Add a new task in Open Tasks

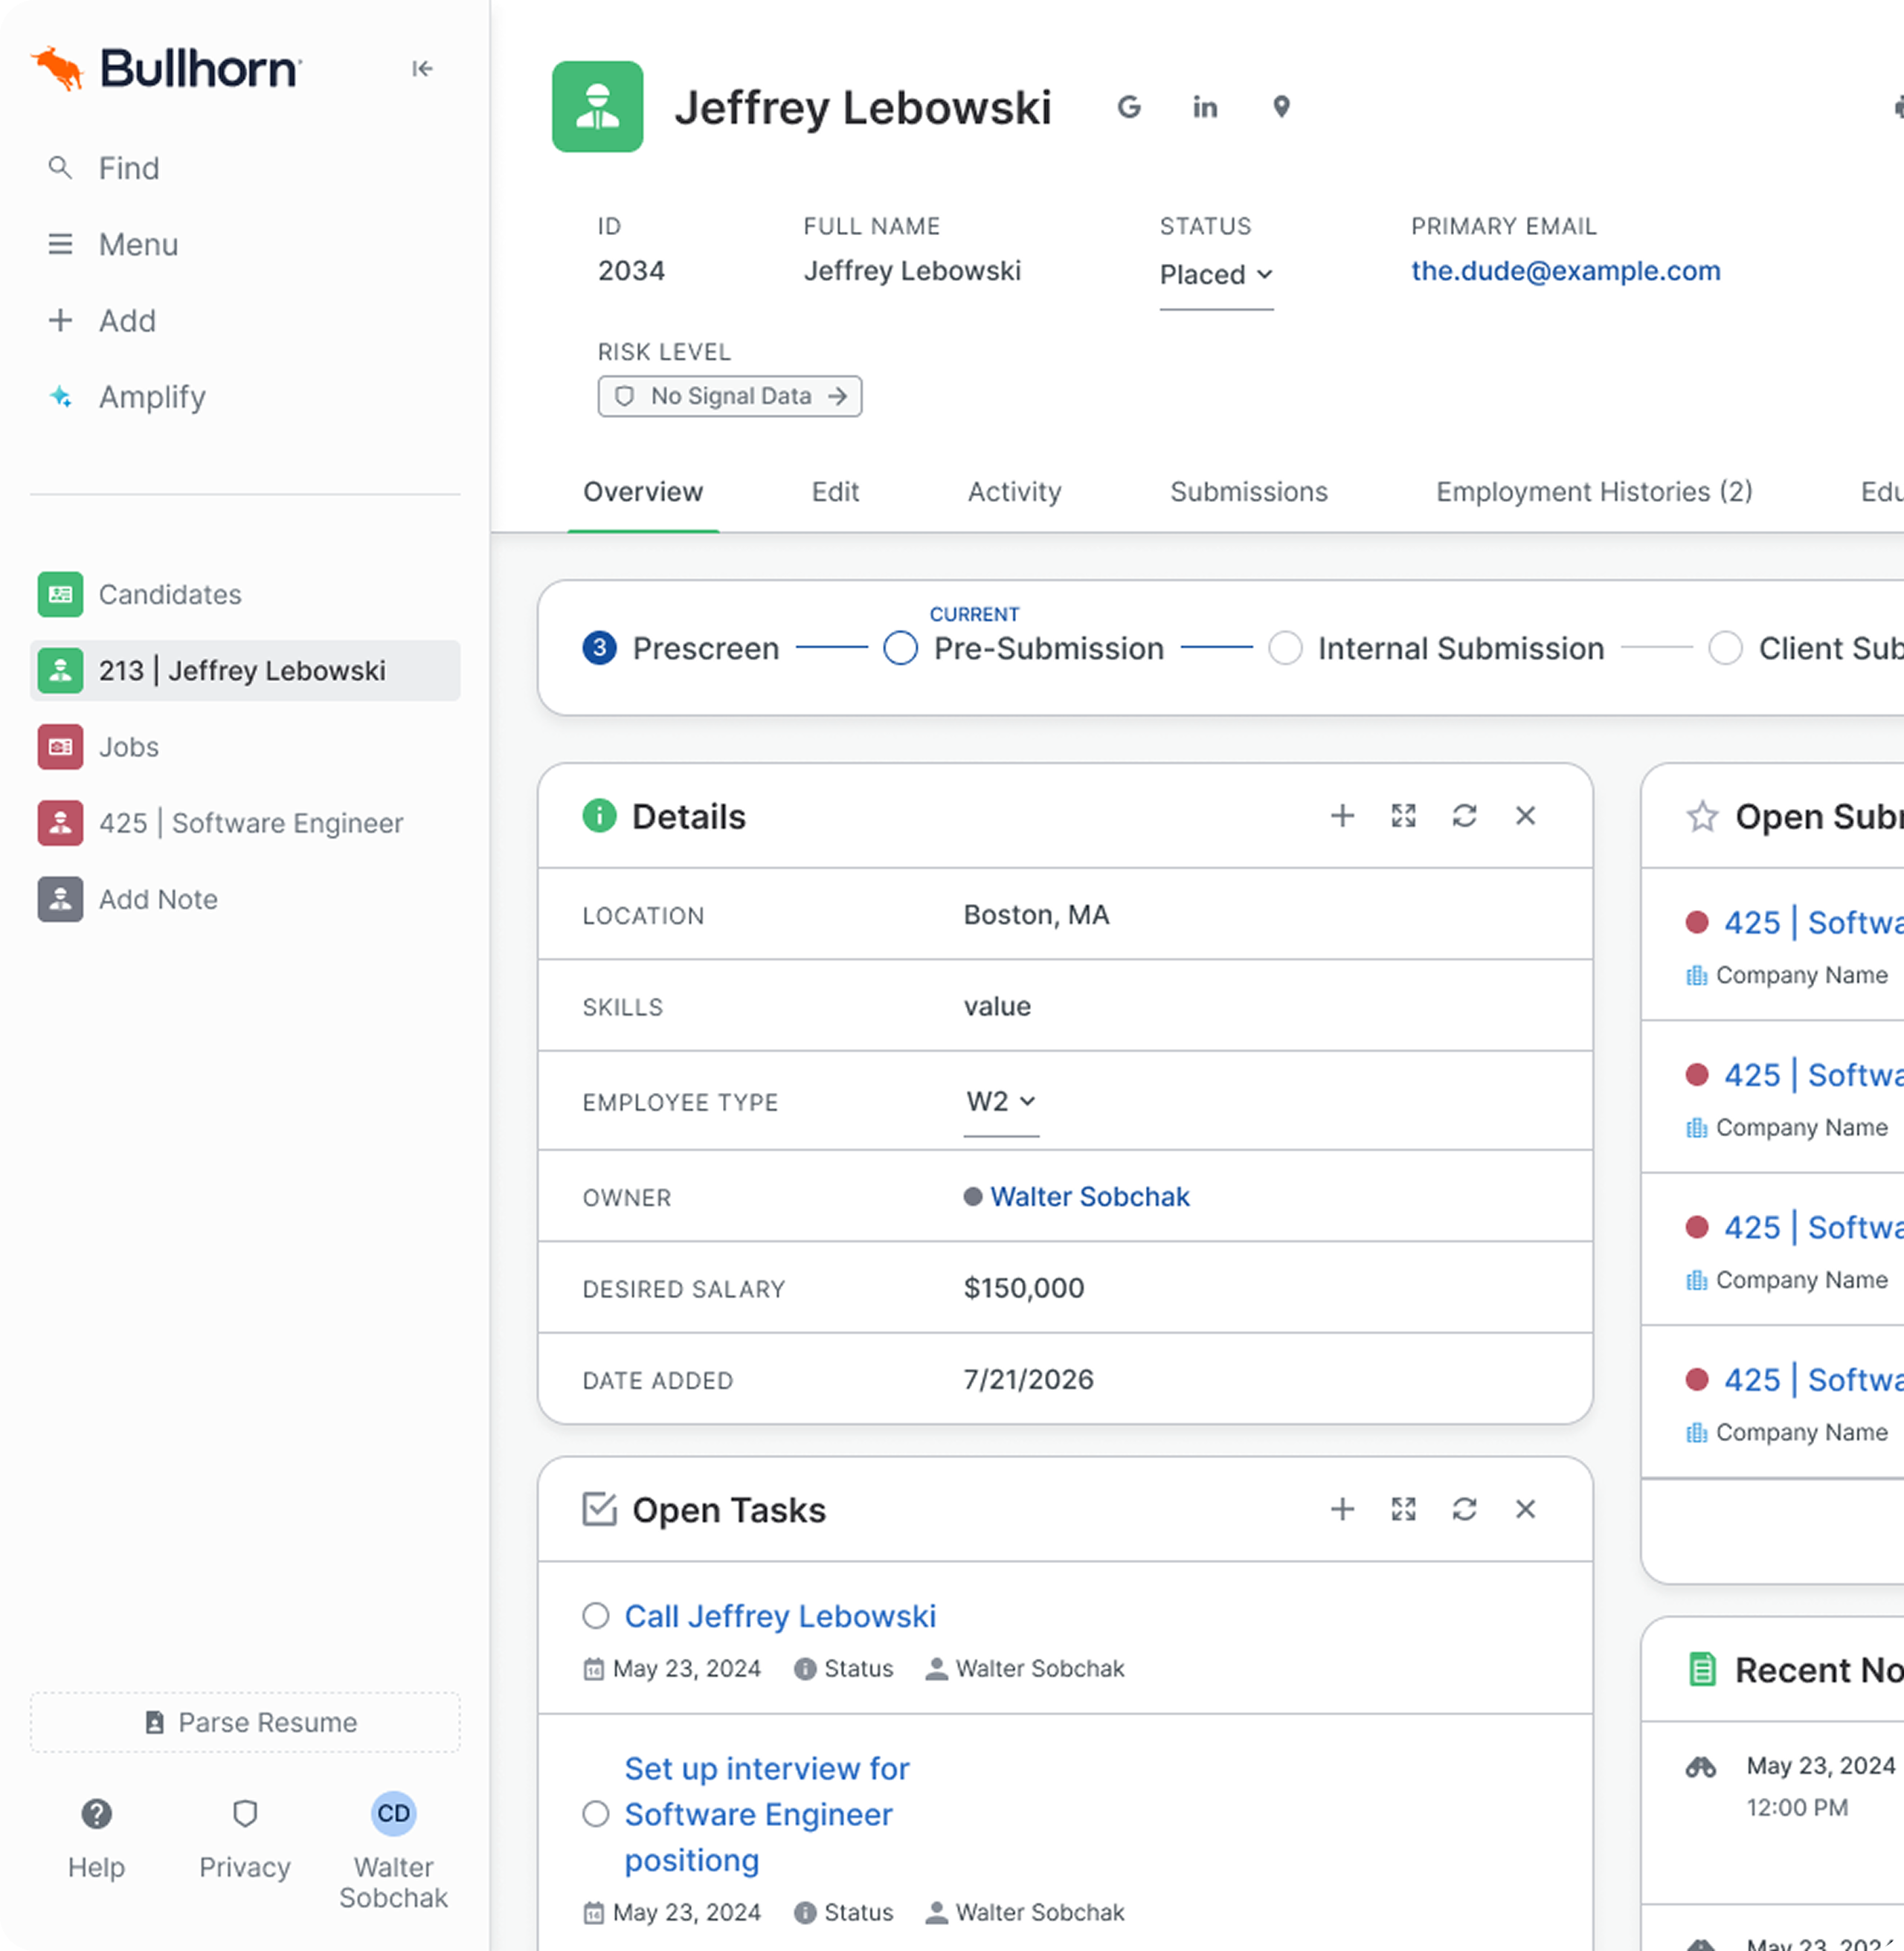pos(1342,1509)
